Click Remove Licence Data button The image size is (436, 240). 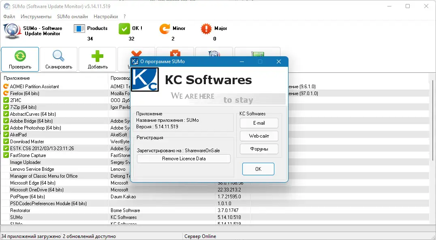(184, 159)
